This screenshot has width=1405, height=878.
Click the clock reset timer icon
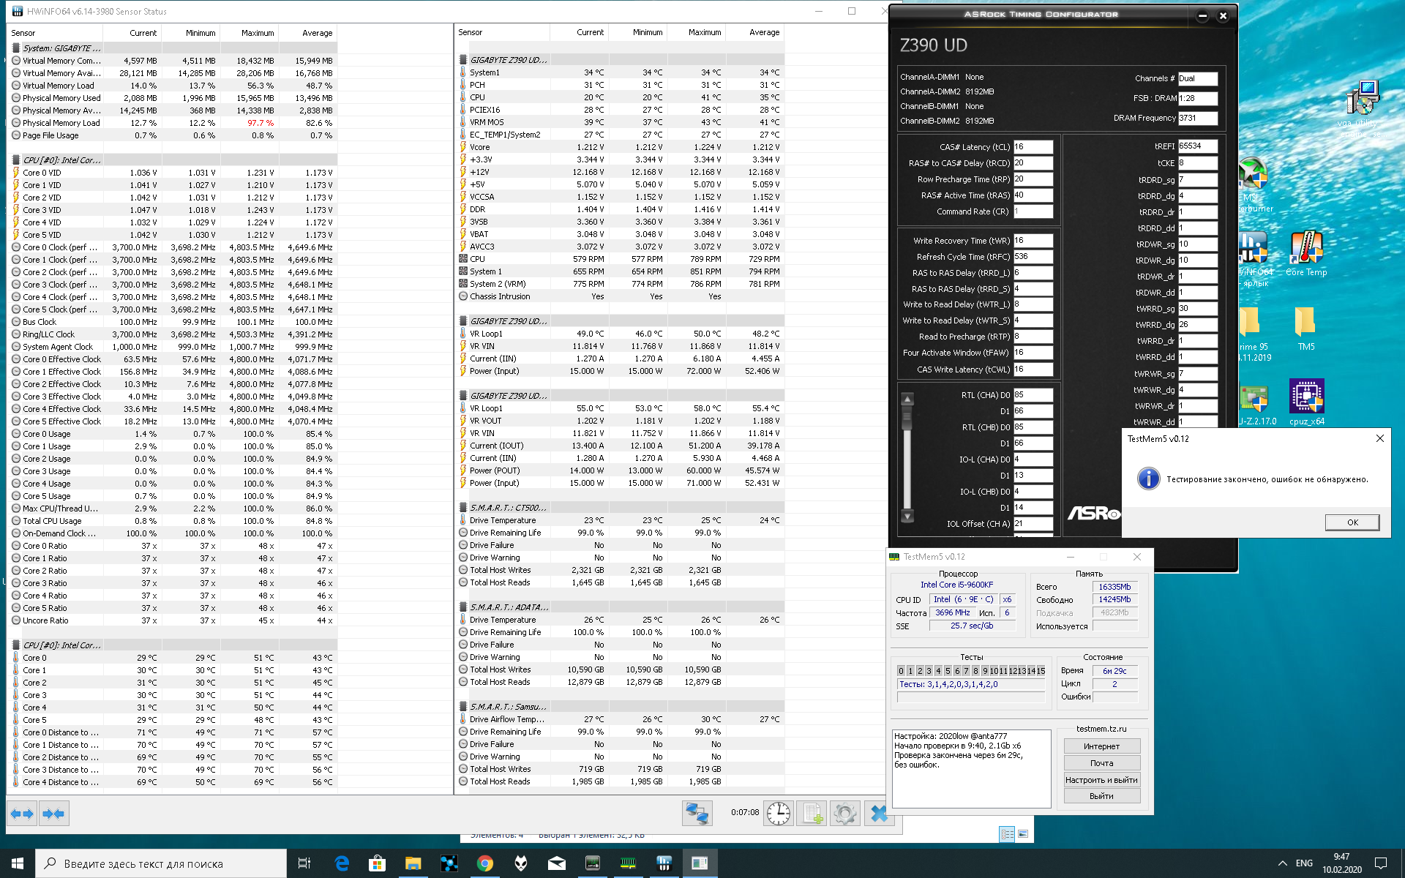pos(779,814)
